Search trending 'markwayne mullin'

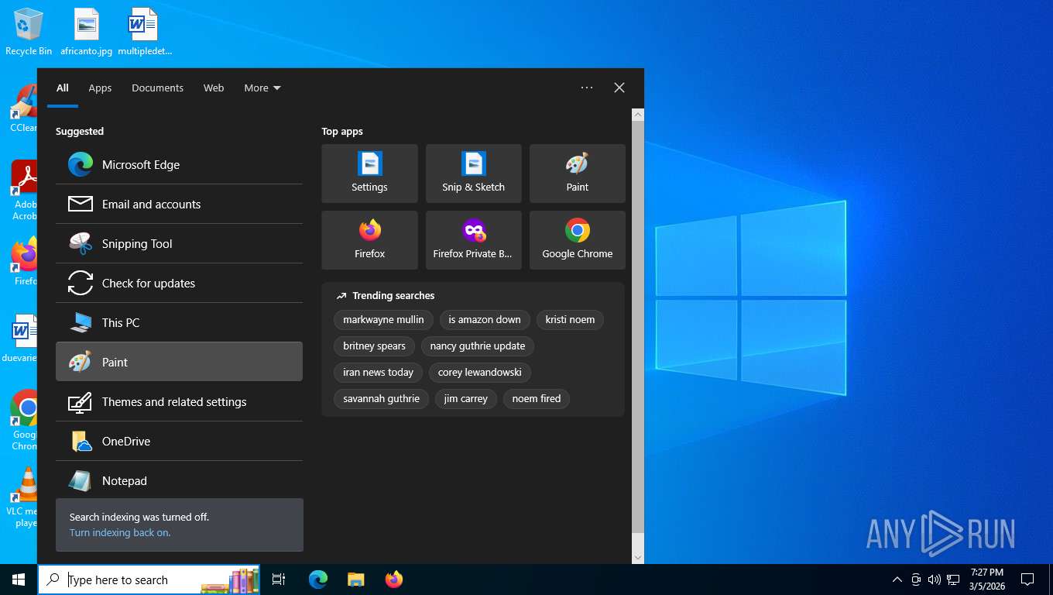pos(383,319)
